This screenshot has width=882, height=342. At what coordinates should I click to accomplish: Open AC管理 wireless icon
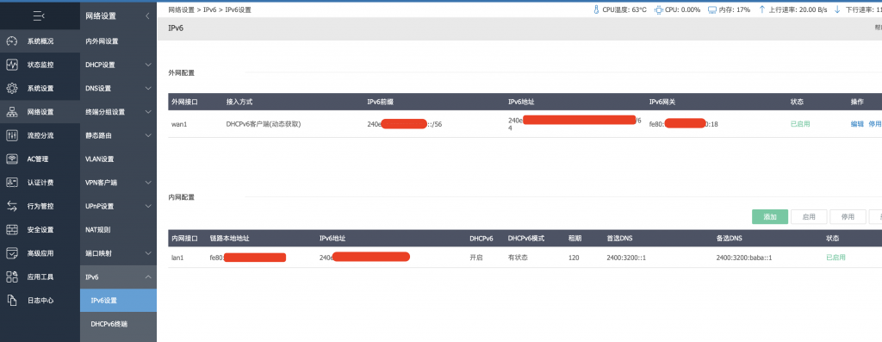click(x=12, y=159)
